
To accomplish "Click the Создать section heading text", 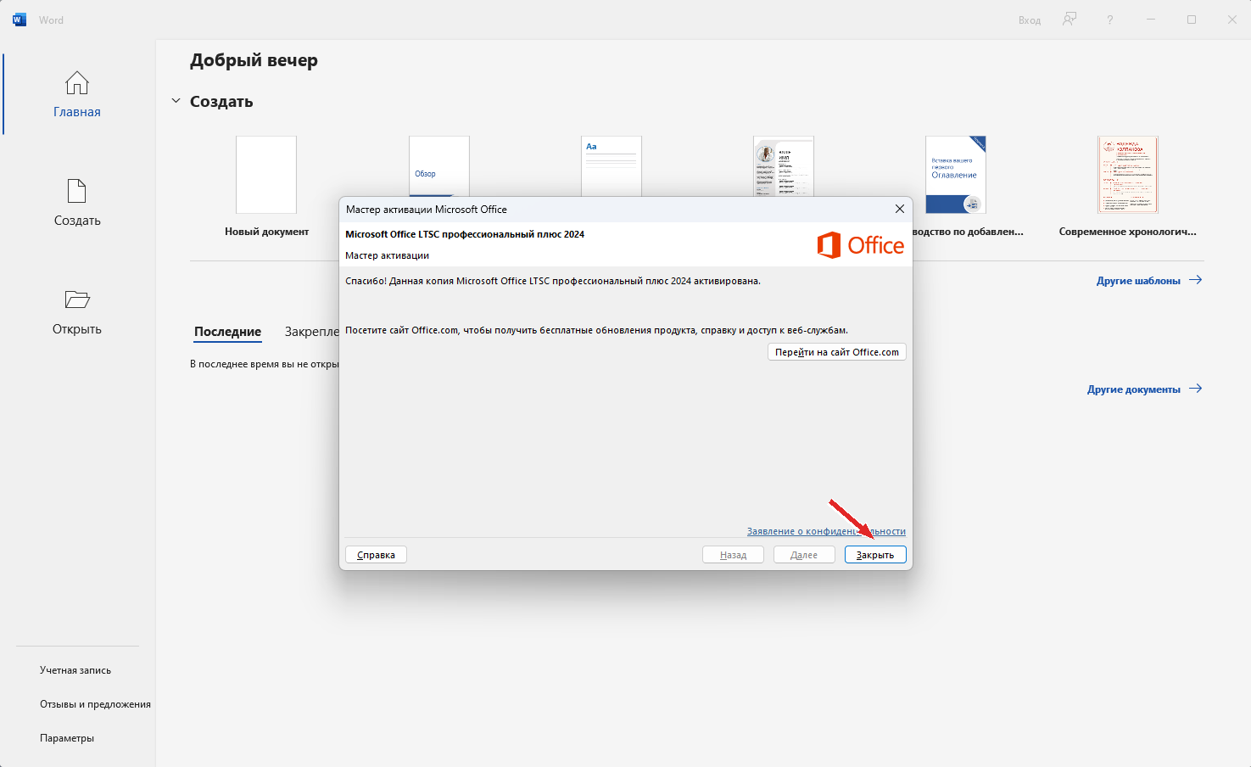I will 221,101.
